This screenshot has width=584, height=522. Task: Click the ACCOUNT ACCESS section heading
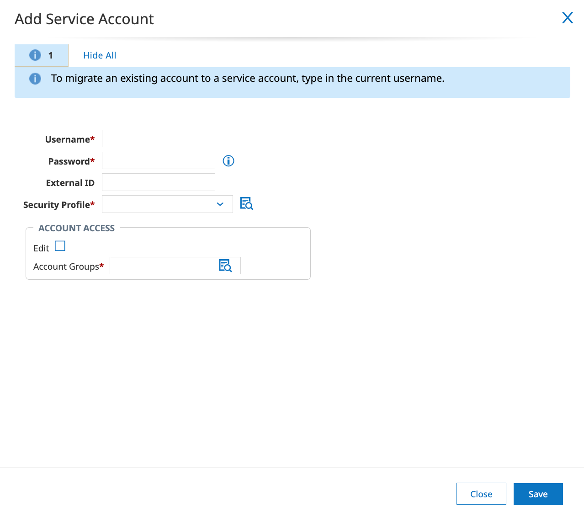(x=77, y=228)
